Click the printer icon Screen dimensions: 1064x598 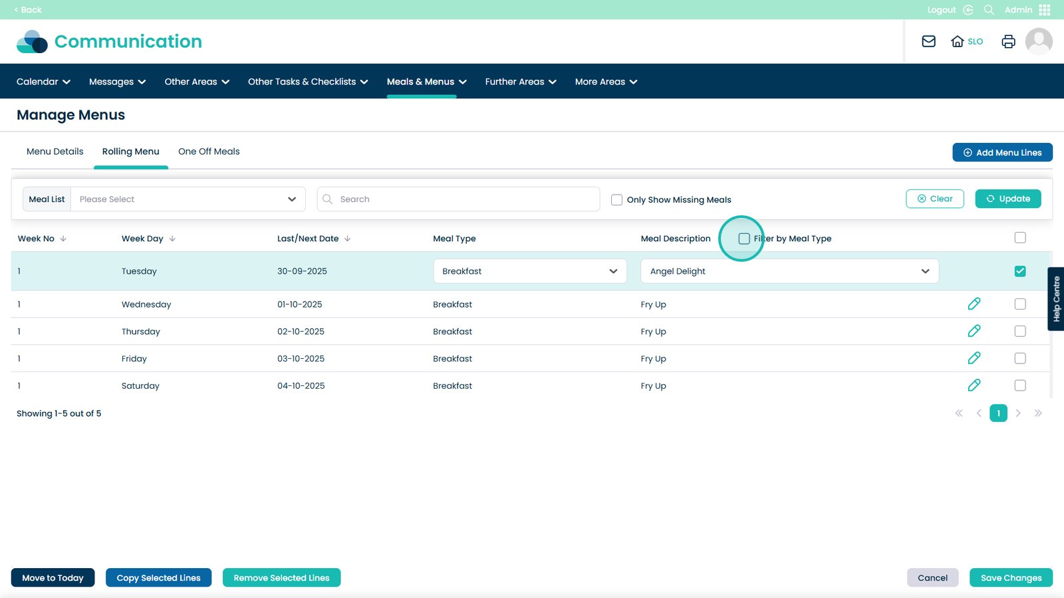[x=1008, y=41]
